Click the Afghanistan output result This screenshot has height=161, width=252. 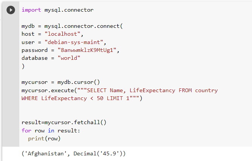[46, 153]
